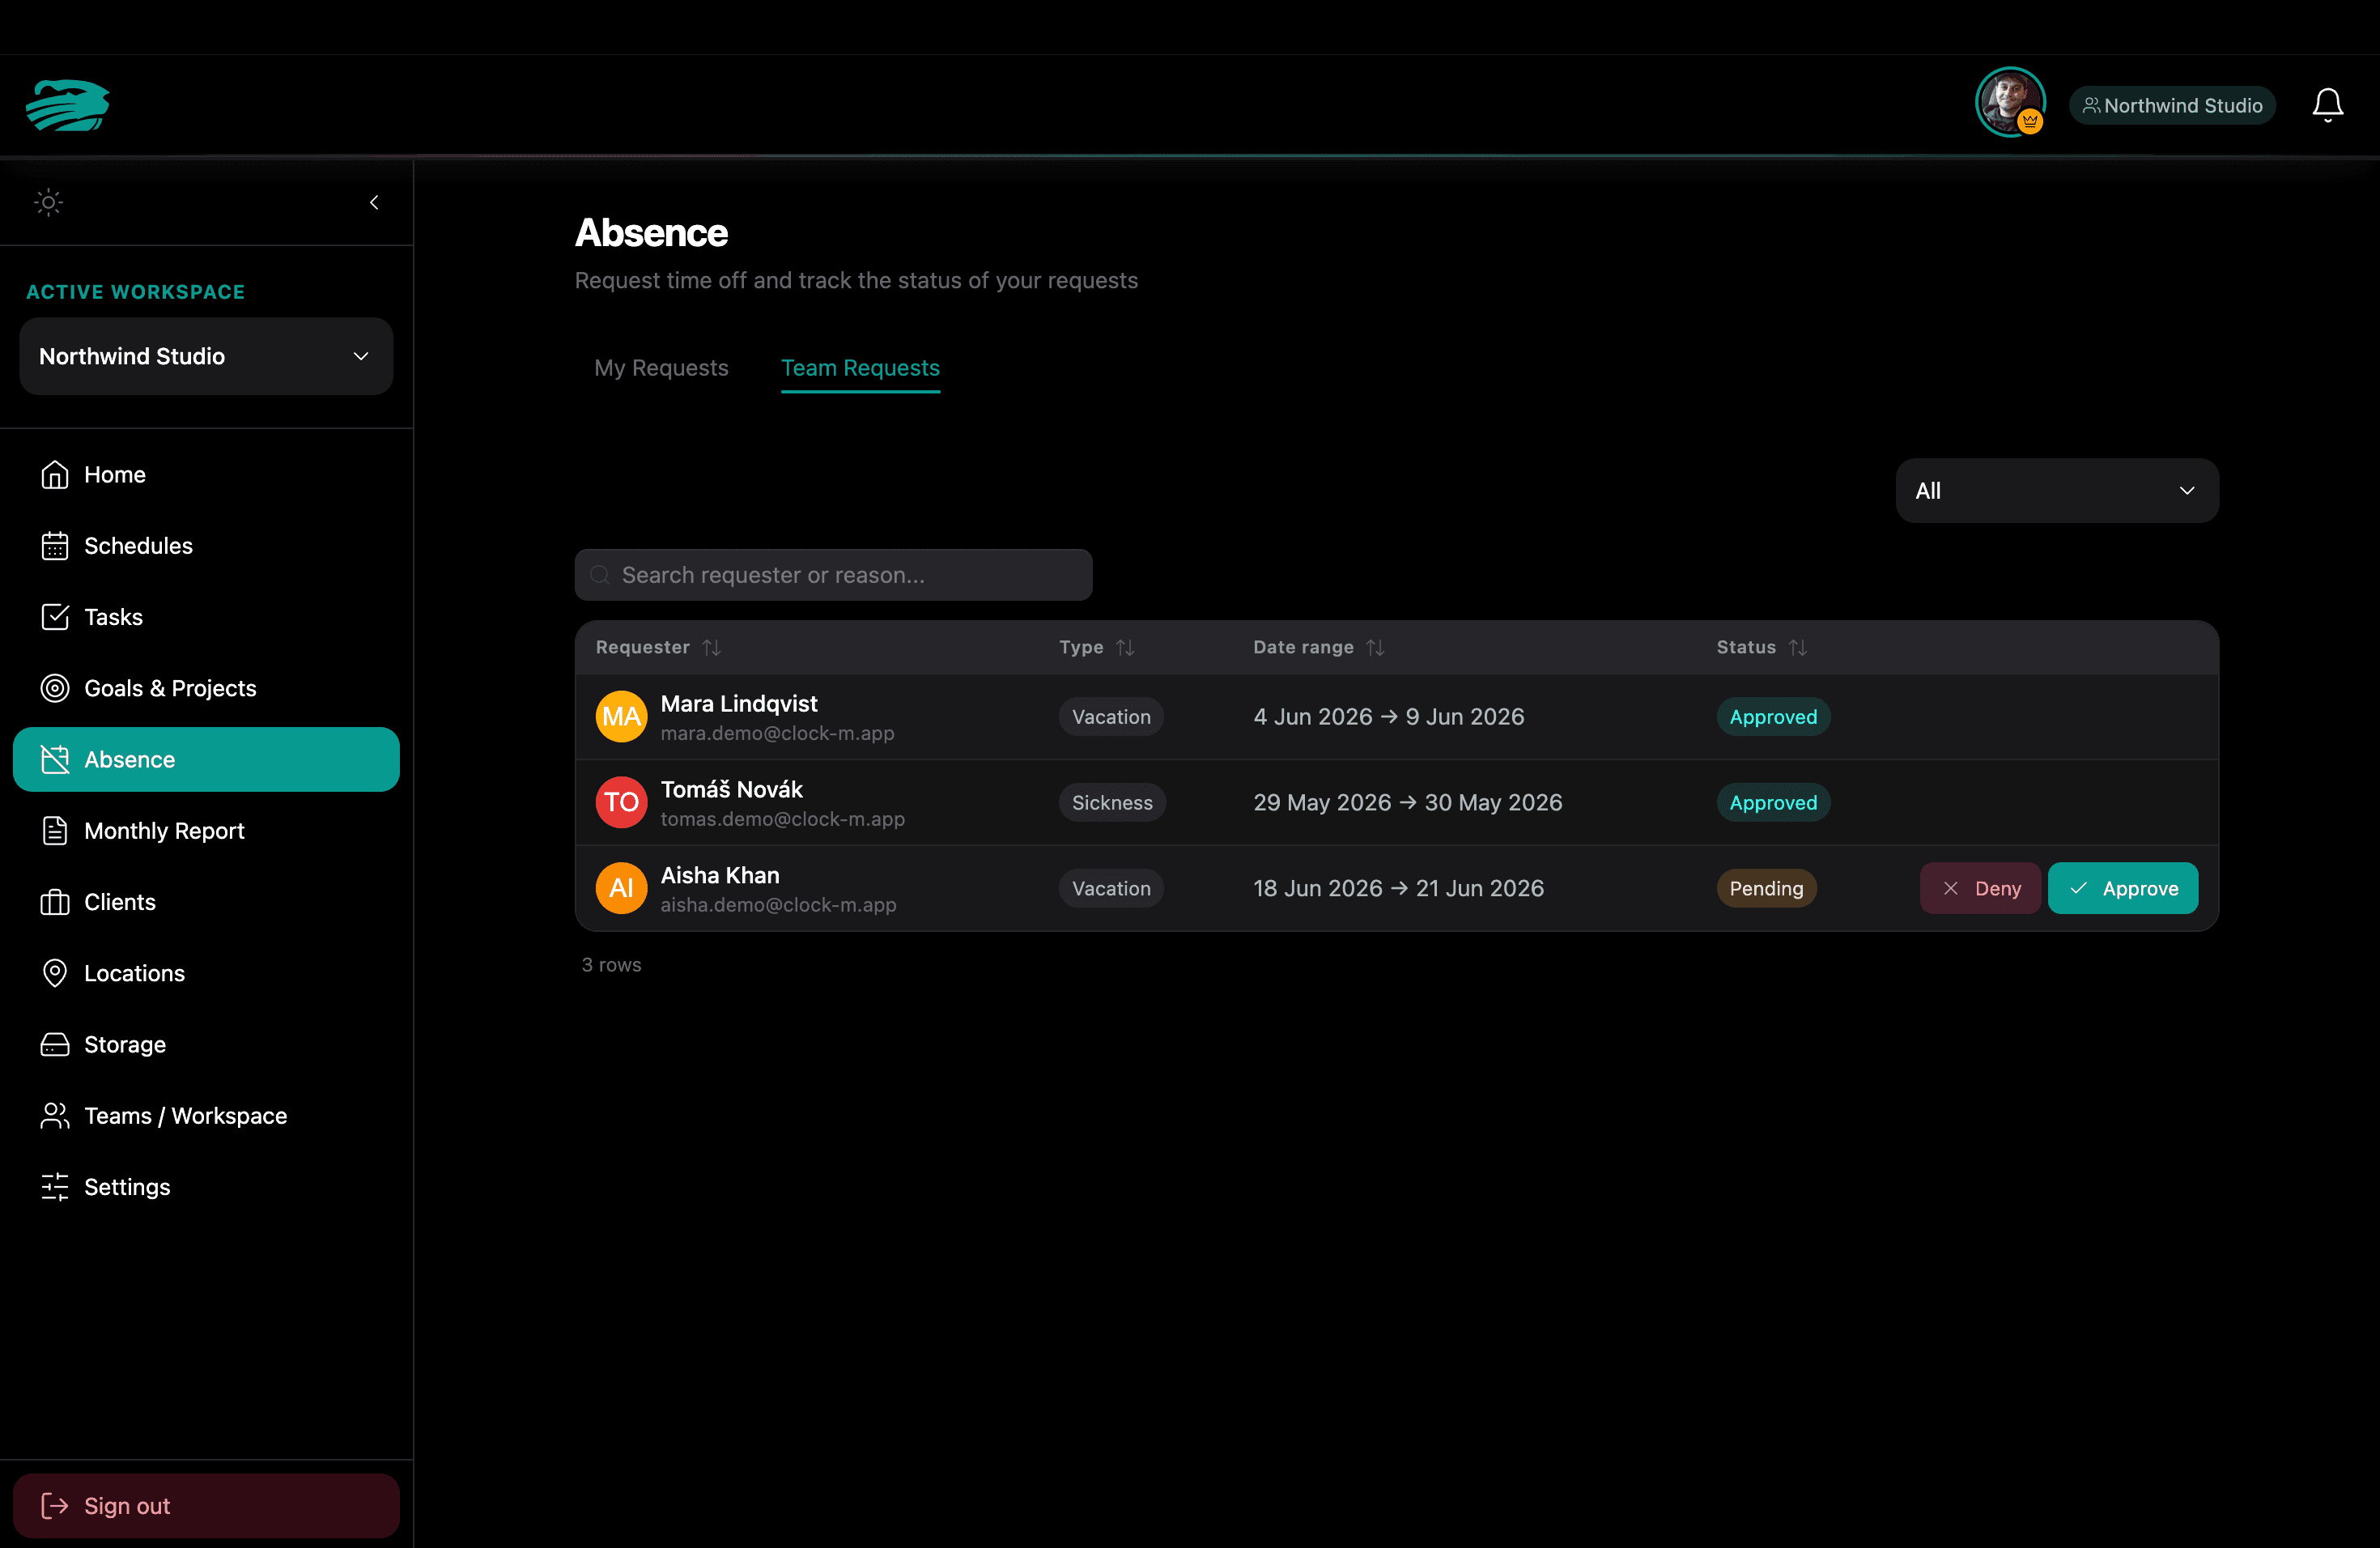
Task: Click date range 4 Jun 2026 → 9 Jun 2026
Action: tap(1389, 717)
